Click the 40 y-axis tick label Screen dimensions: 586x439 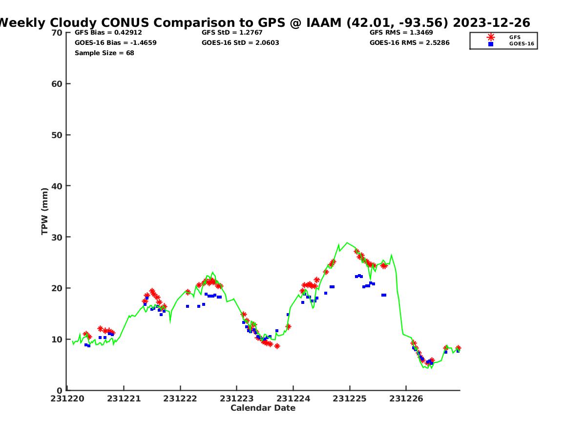click(57, 186)
